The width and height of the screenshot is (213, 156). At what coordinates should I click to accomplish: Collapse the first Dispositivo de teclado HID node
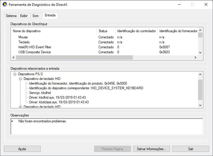[20, 79]
